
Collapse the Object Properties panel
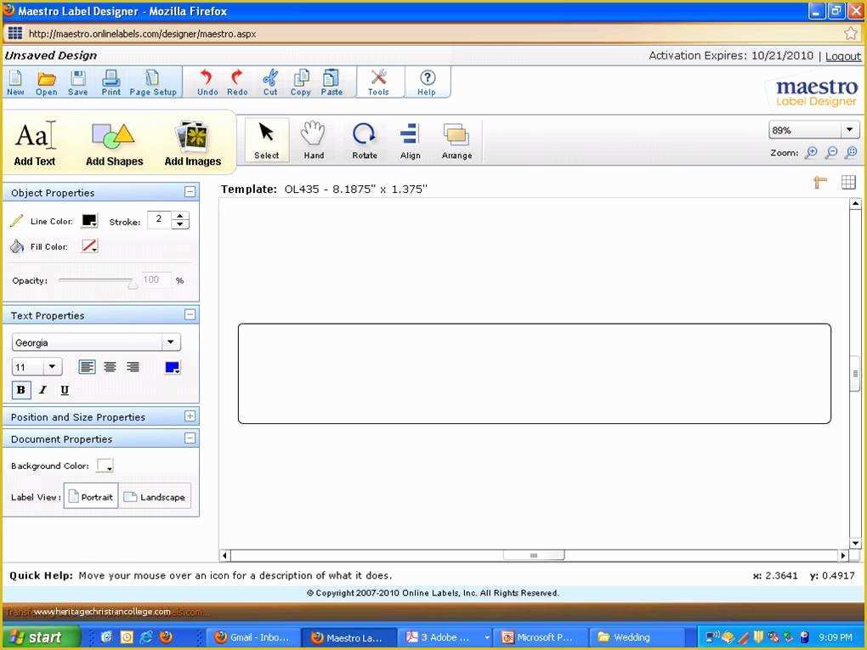click(x=190, y=192)
